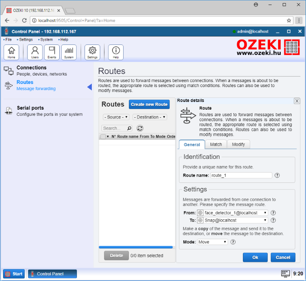Open the To connection dropdown

[x=233, y=220]
